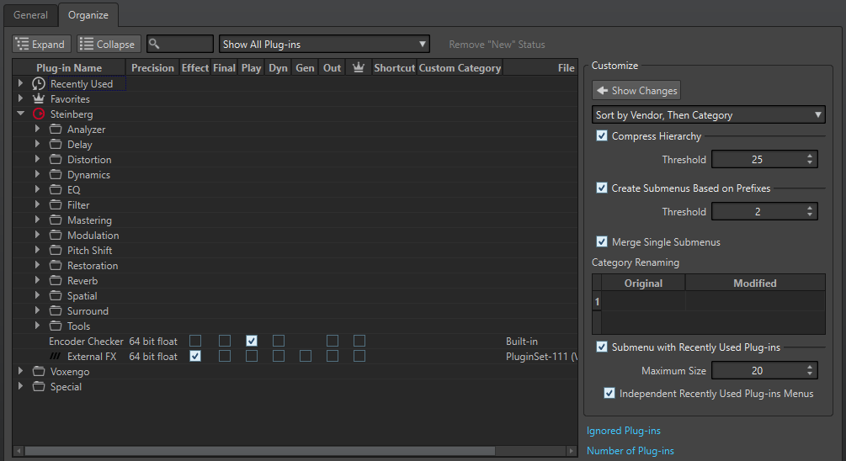846x461 pixels.
Task: Click the Steinberg vendor logo icon
Action: pyautogui.click(x=39, y=114)
